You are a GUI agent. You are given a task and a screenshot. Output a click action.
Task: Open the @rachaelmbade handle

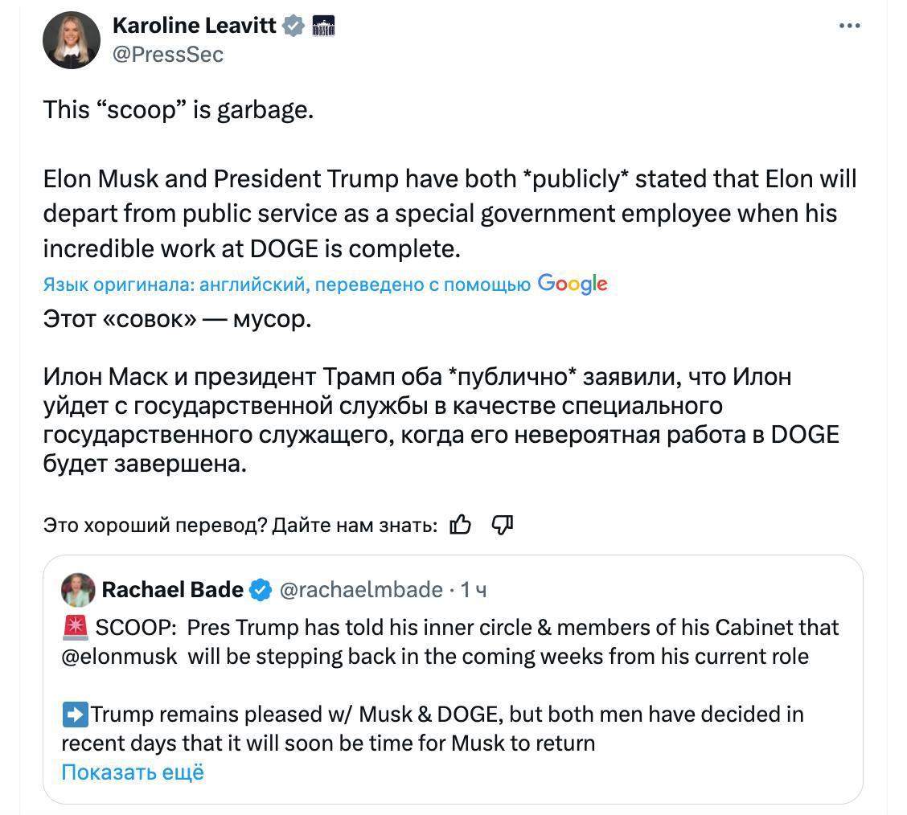pyautogui.click(x=361, y=590)
